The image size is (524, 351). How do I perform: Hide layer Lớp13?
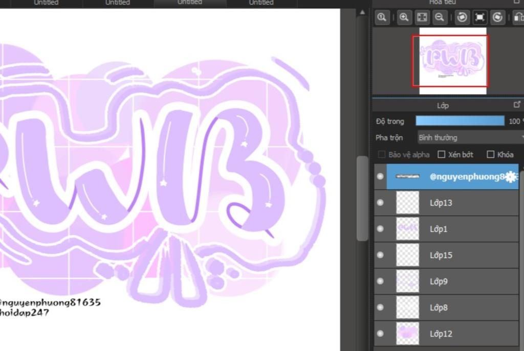(380, 202)
